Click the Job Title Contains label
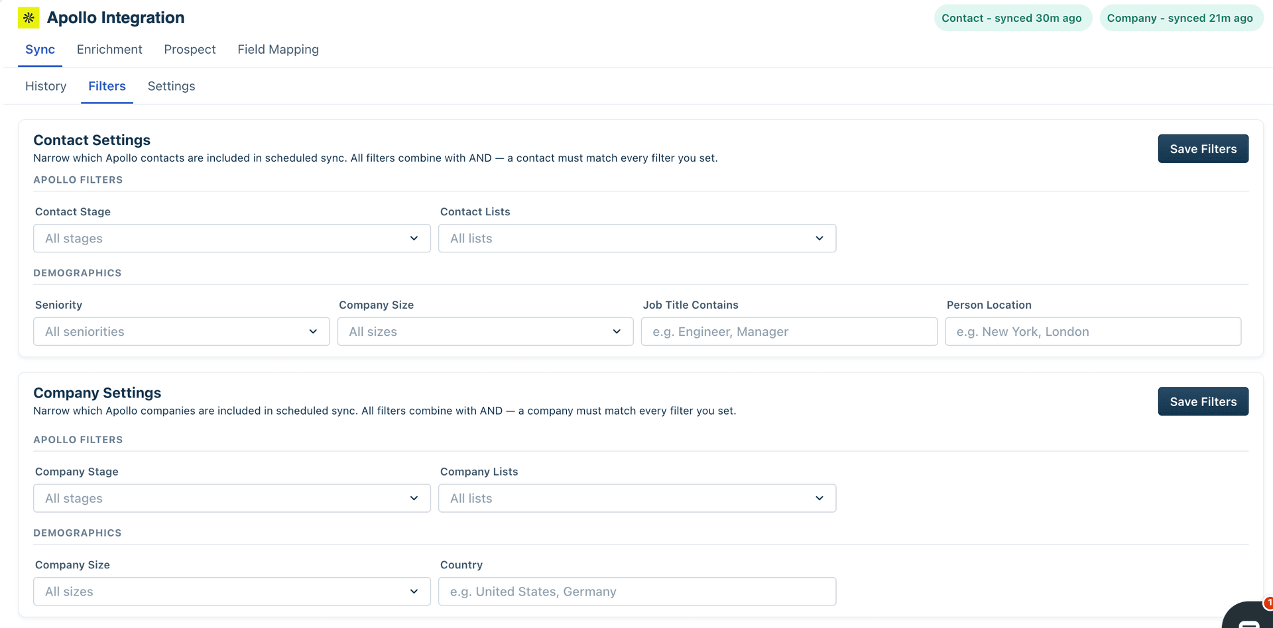 click(x=690, y=305)
